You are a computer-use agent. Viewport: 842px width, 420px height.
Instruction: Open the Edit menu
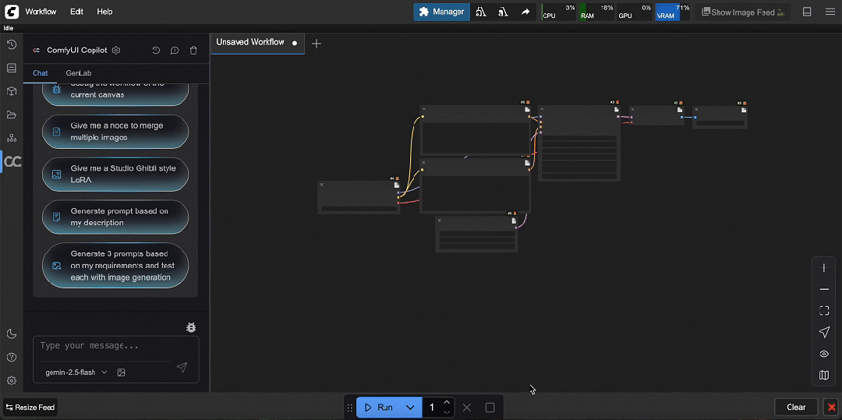pyautogui.click(x=76, y=11)
